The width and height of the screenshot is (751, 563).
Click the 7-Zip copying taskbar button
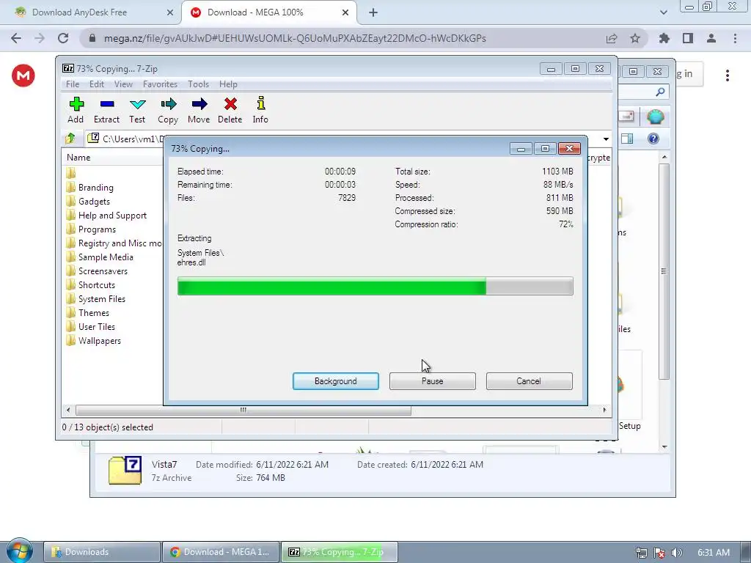339,552
